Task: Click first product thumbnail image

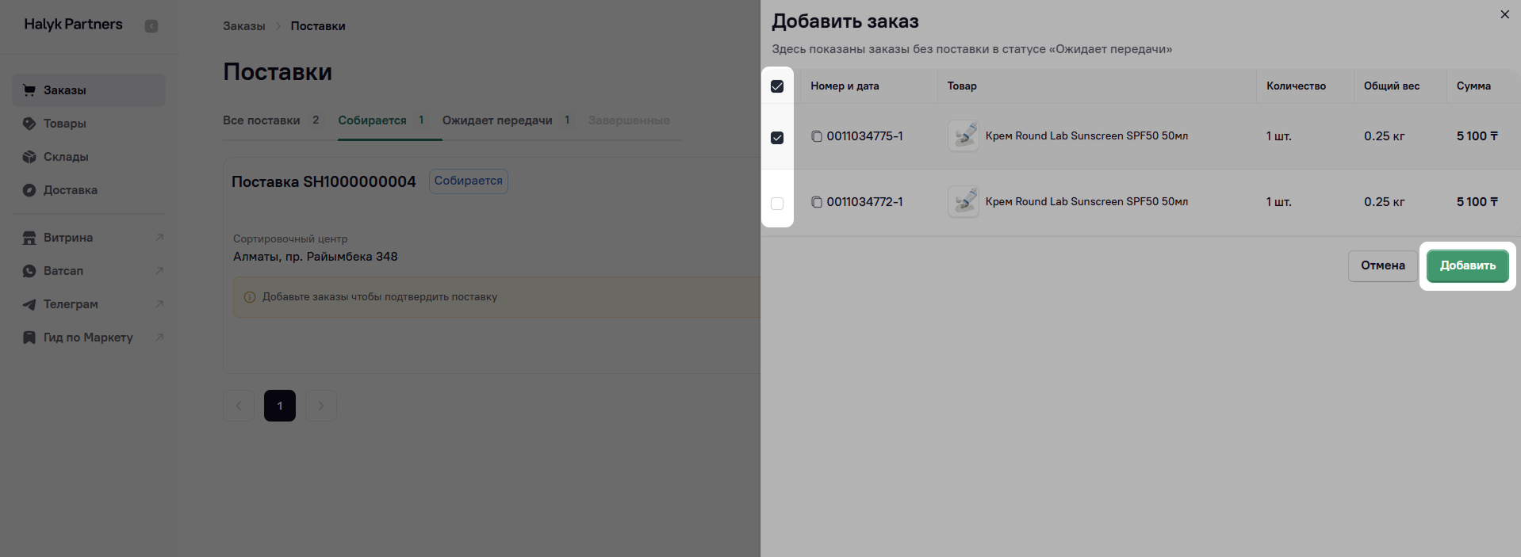Action: (x=964, y=136)
